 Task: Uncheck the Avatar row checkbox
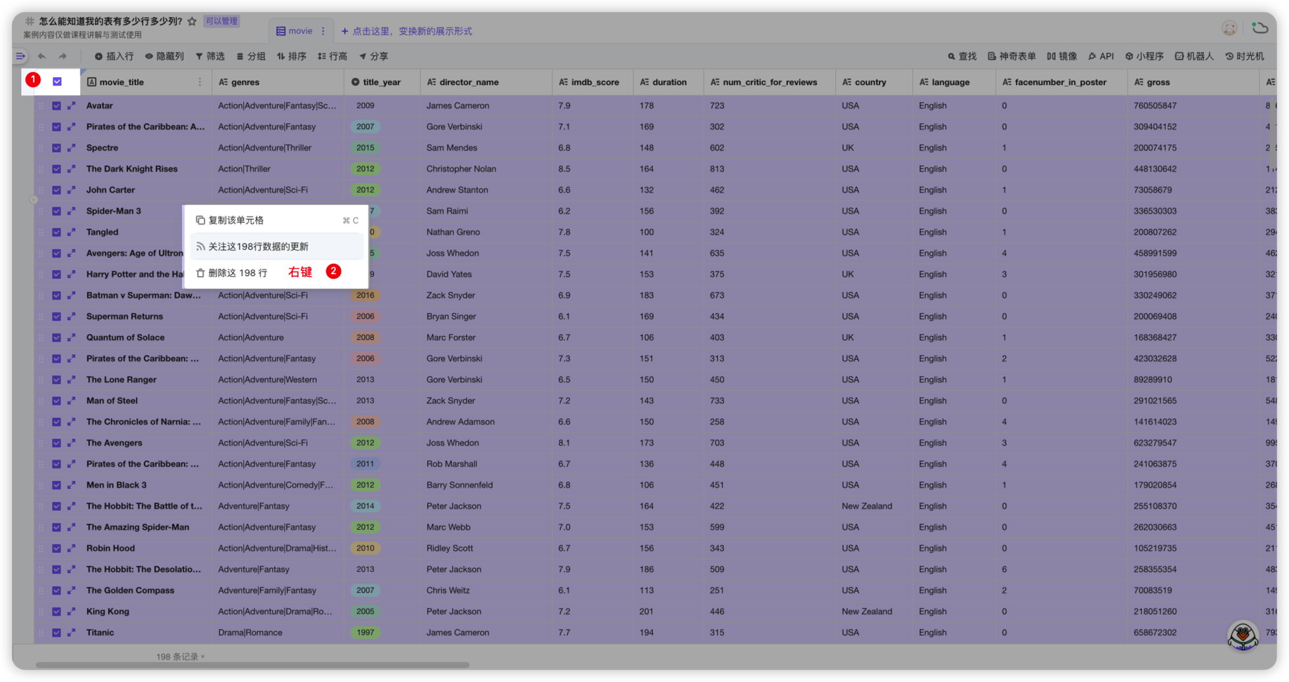57,105
